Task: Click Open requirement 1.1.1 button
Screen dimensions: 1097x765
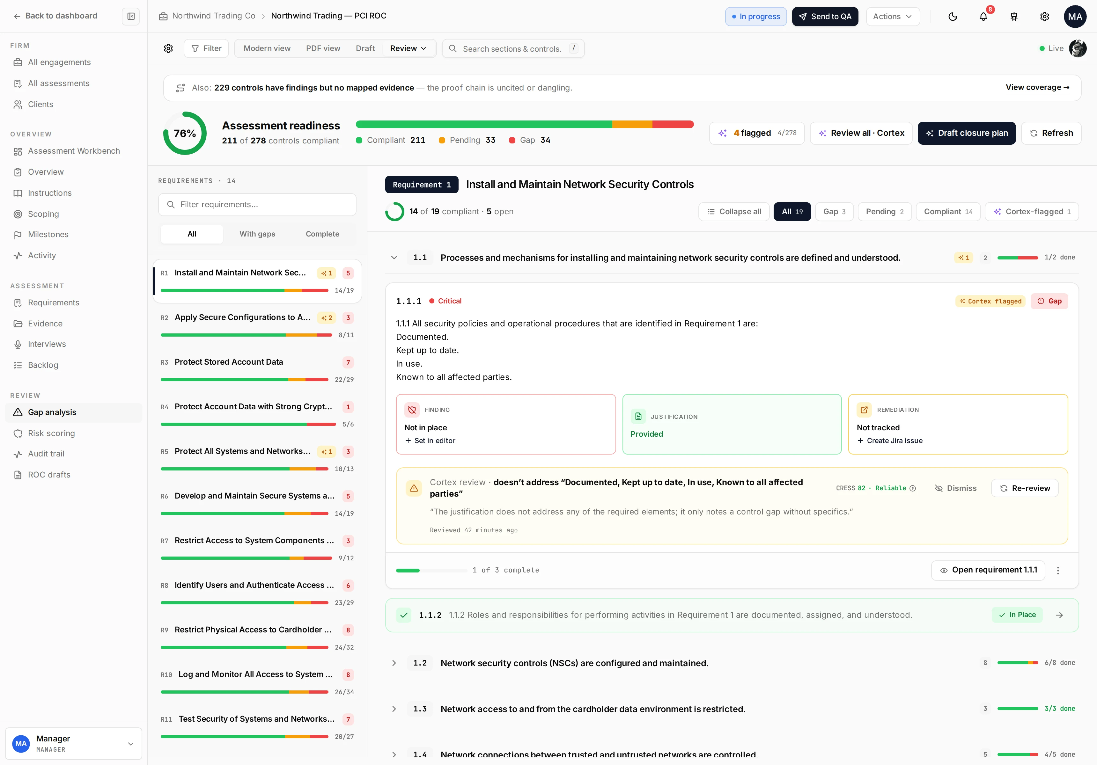Action: [988, 570]
